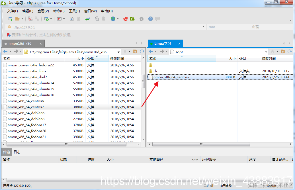Image resolution: width=295 pixels, height=190 pixels.
Task: Sort remote files by 大小 column
Action: pos(227,58)
